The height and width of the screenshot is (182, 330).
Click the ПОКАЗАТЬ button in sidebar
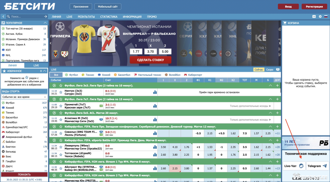click(24, 174)
